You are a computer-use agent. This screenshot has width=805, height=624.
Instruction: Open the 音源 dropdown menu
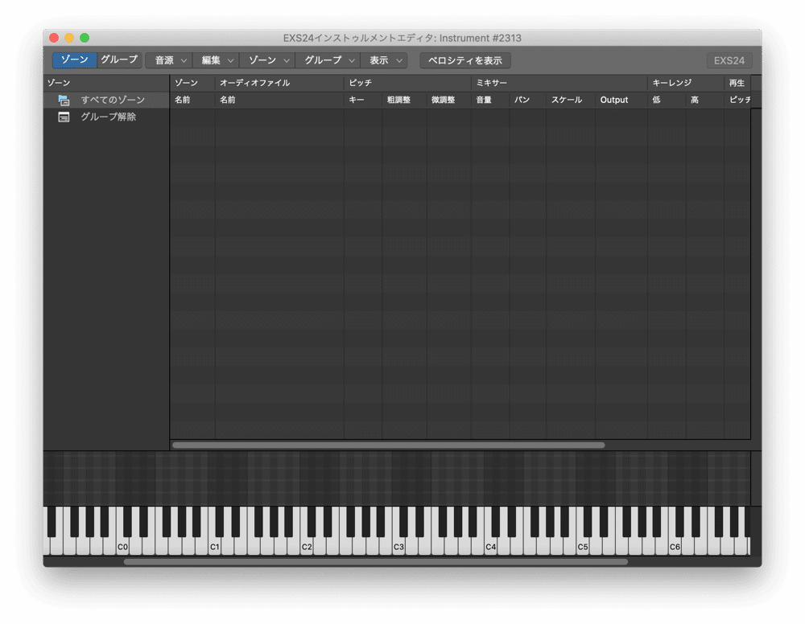169,60
